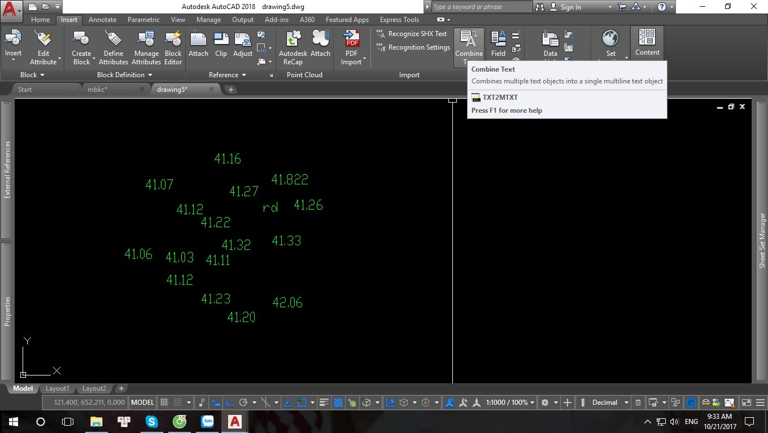The width and height of the screenshot is (768, 433).
Task: Toggle polar tracking in the status bar
Action: [244, 403]
